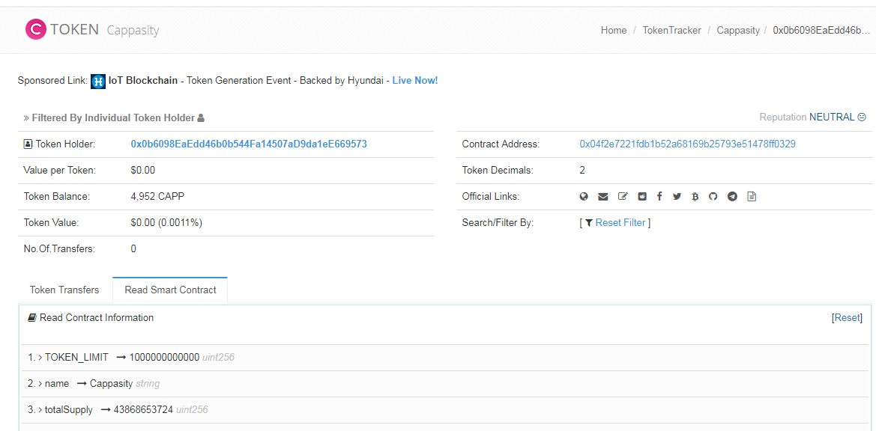Click the truncated 0x0b6098EaEdd46b breadcrumb text
The height and width of the screenshot is (431, 876).
point(821,31)
